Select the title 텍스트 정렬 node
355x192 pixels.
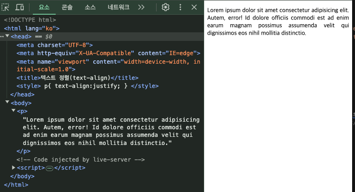(x=77, y=78)
